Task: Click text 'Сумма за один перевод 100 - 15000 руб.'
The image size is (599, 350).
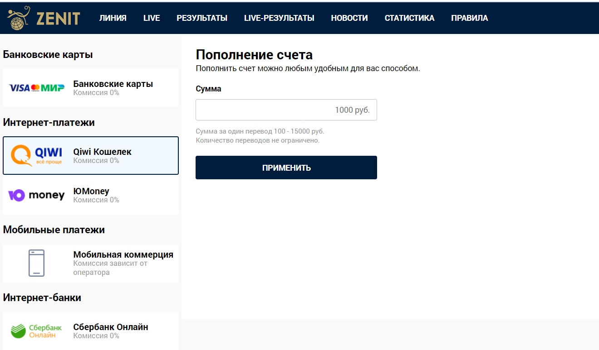Action: click(260, 131)
